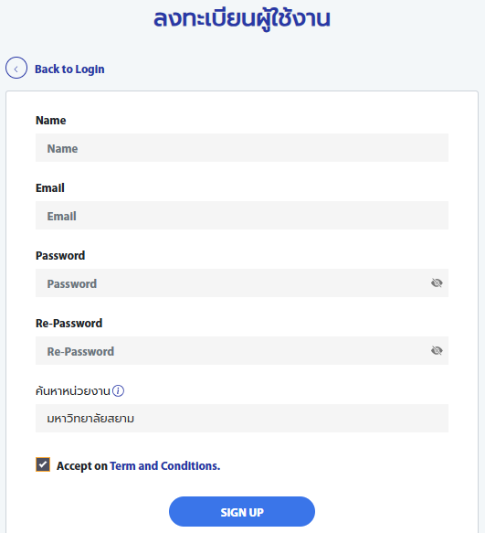Click the SIGN UP button
The image size is (485, 533).
coord(242,512)
